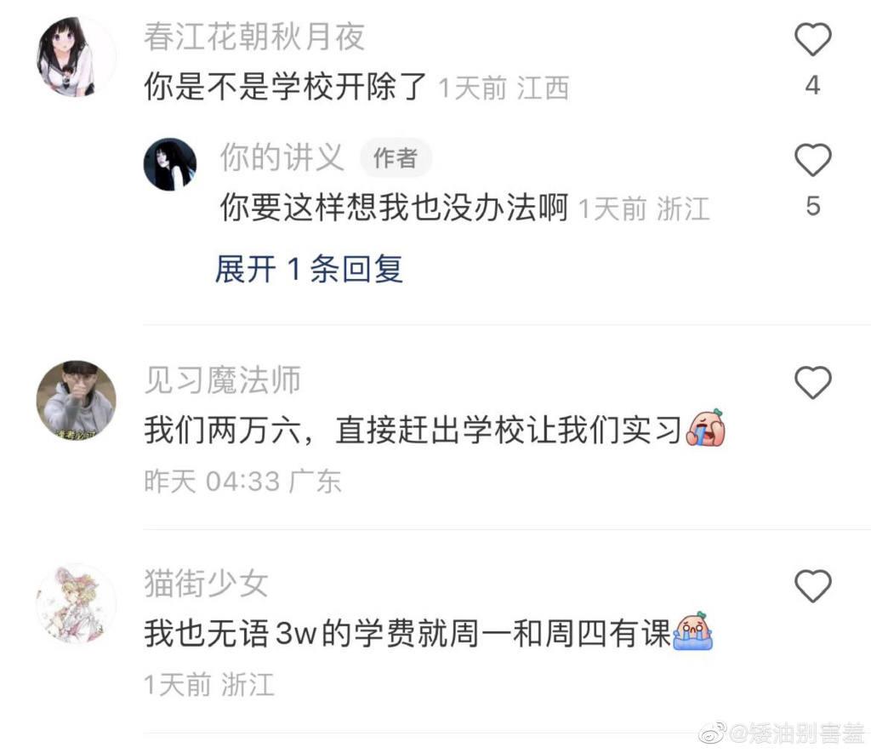Open the author 你的讲义's avatar
871x753 pixels.
pyautogui.click(x=170, y=164)
